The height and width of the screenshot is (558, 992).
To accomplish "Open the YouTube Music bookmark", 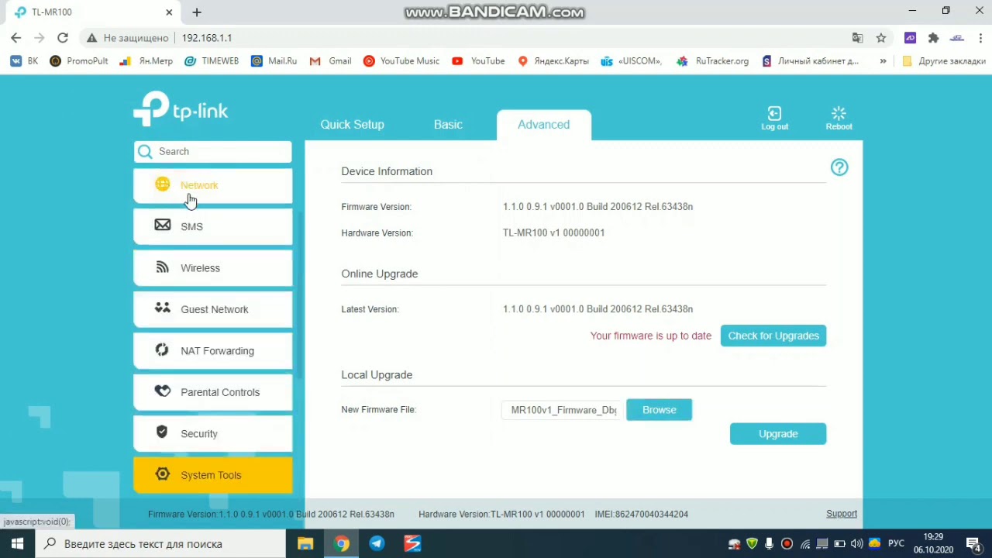I will [401, 61].
